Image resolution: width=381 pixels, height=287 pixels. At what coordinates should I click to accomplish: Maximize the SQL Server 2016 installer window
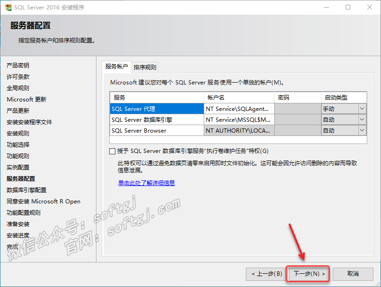click(x=348, y=7)
